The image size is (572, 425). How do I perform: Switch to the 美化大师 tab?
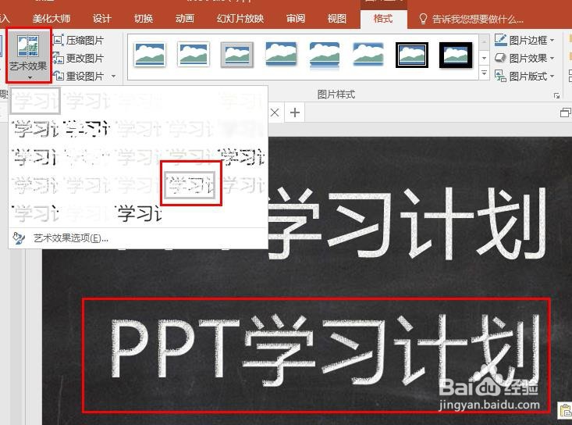[x=51, y=18]
